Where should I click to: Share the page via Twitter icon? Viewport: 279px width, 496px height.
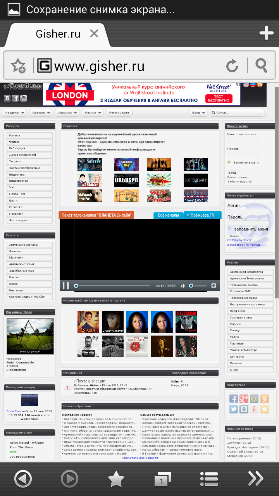(233, 409)
